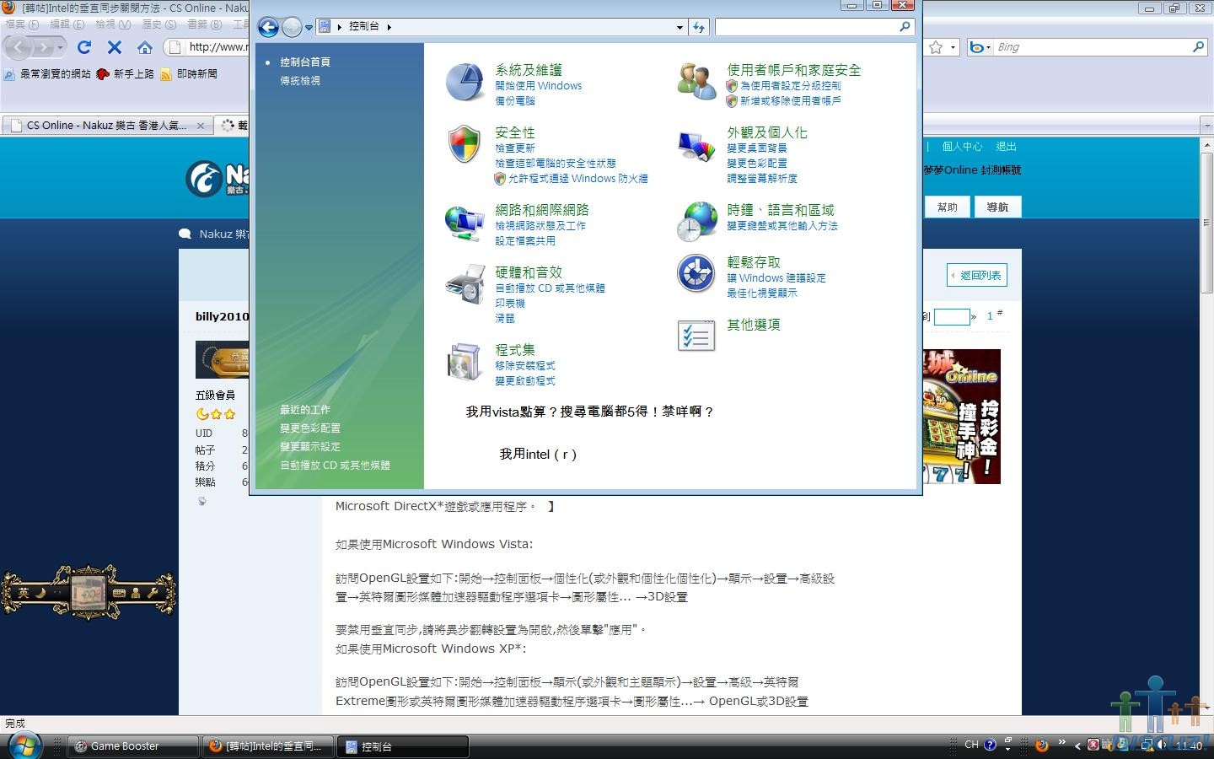Viewport: 1214px width, 759px height.
Task: Open the 書籤 (B) menu in Firefox
Action: [x=203, y=24]
